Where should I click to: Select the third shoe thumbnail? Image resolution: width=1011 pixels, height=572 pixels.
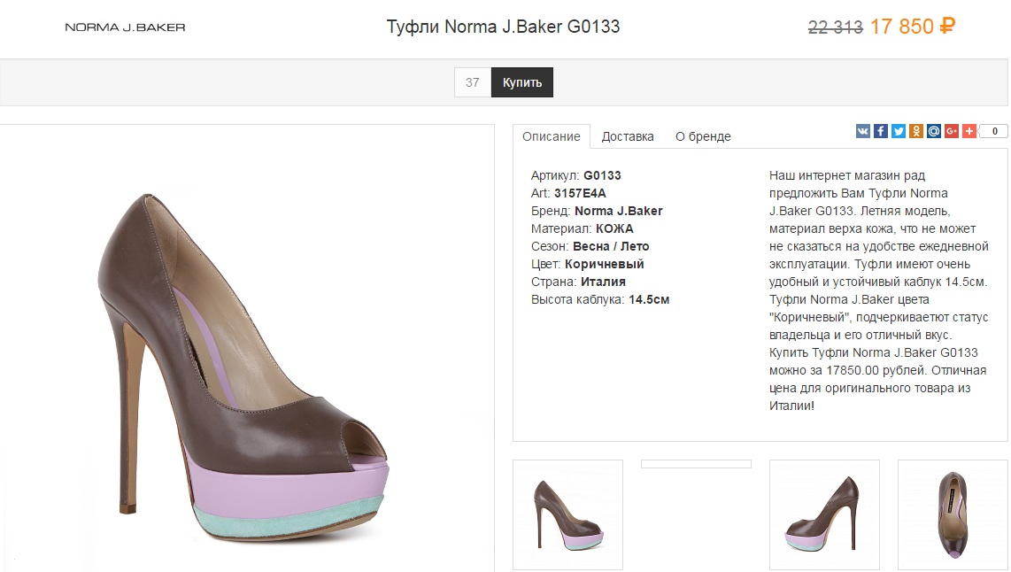click(x=824, y=514)
